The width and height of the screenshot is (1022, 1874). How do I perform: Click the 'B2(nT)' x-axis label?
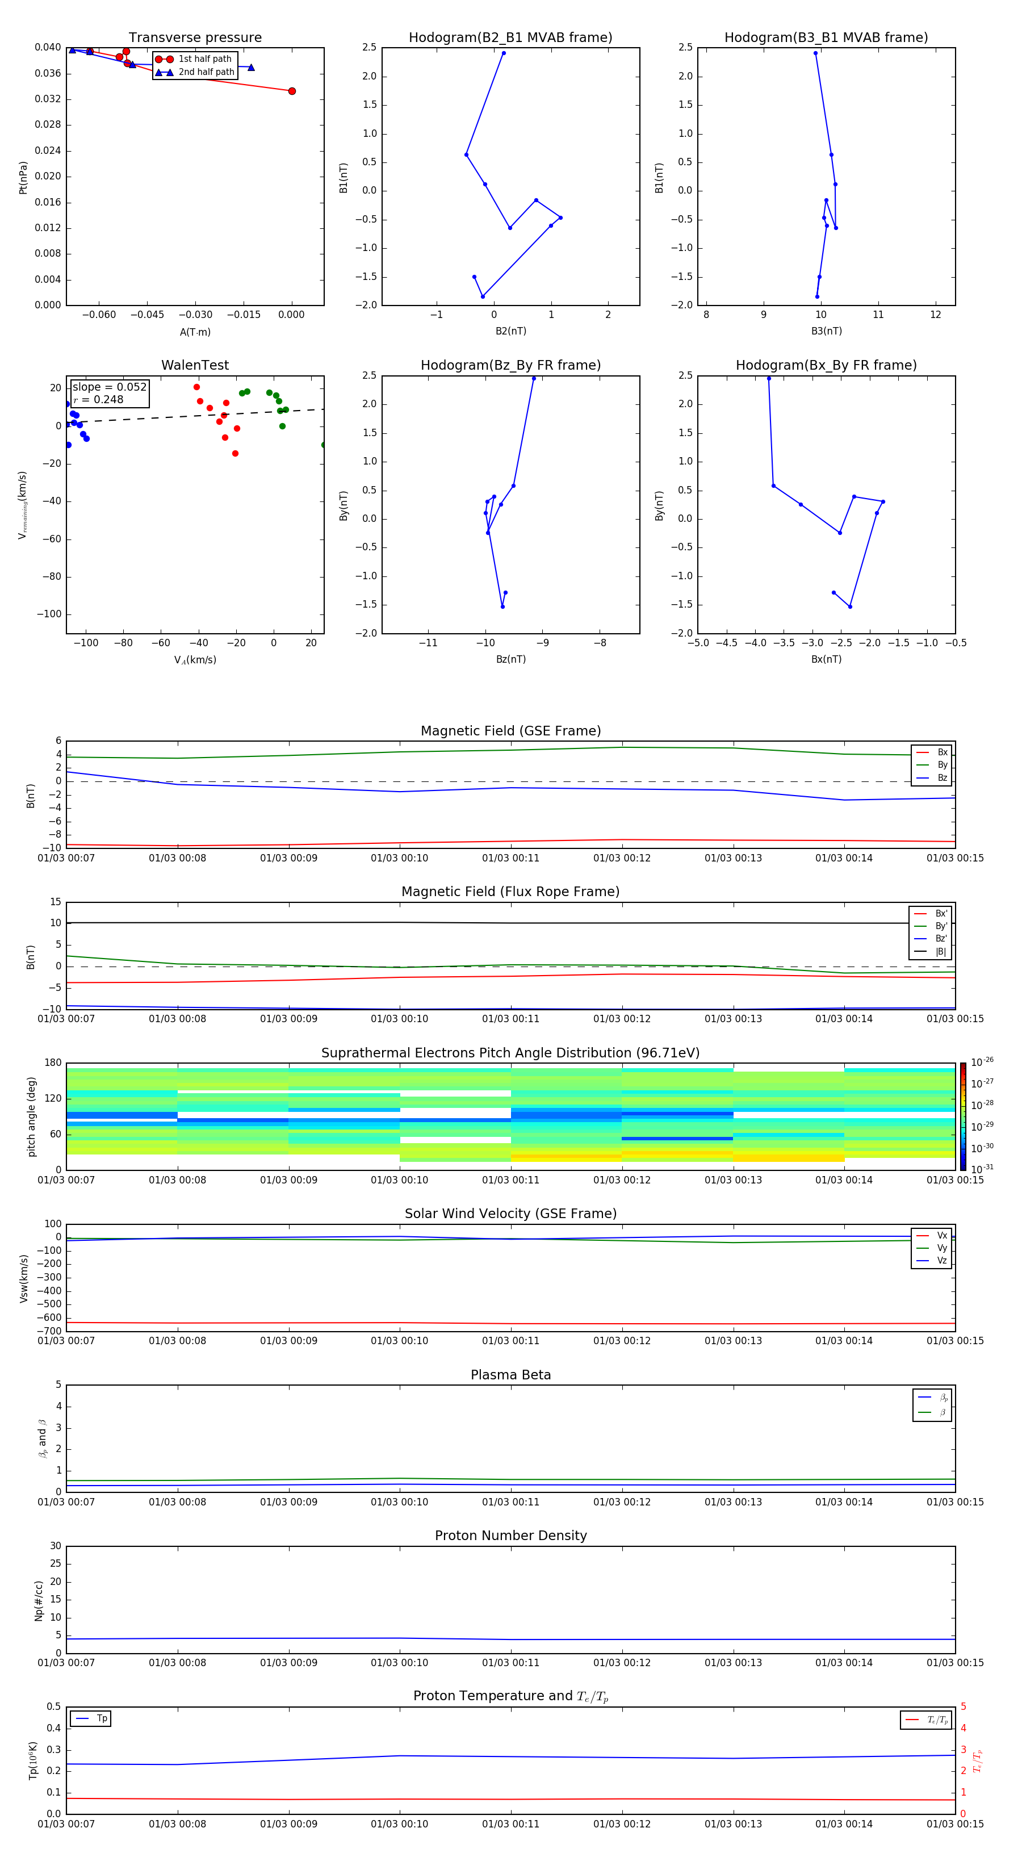[x=510, y=331]
